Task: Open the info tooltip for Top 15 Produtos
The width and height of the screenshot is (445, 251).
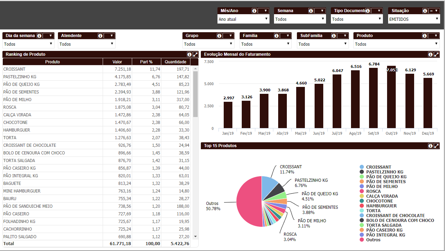Action: pos(431,146)
